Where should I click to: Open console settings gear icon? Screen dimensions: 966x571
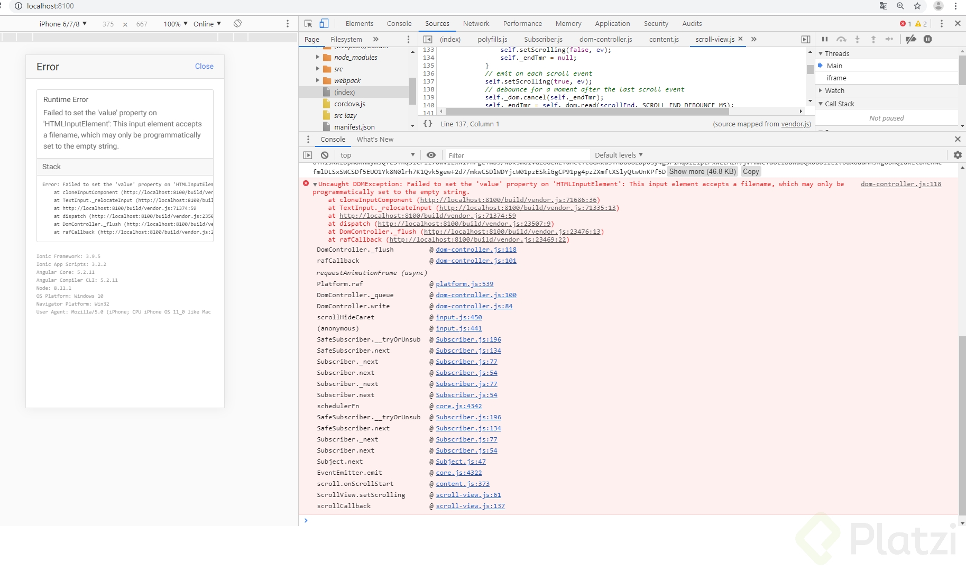[x=957, y=155]
